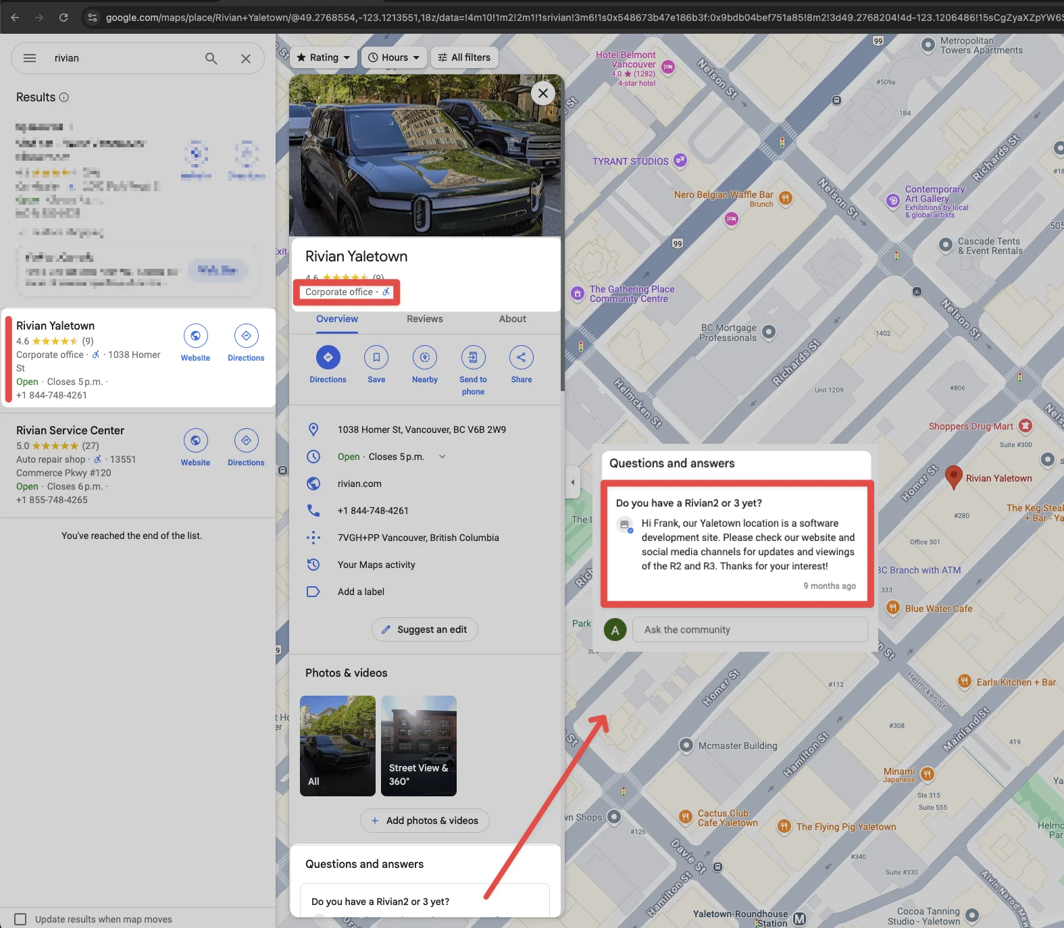Click address 1038 Homer St, Vancouver
This screenshot has width=1064, height=928.
(x=422, y=430)
